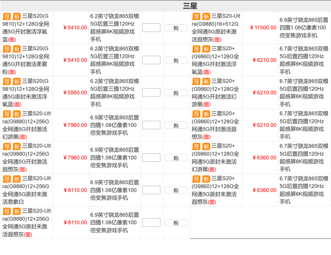Open (图) link for S20-Ultra 12+256G 原封未激活遐想灰
This screenshot has height=255, width=331.
28,234
